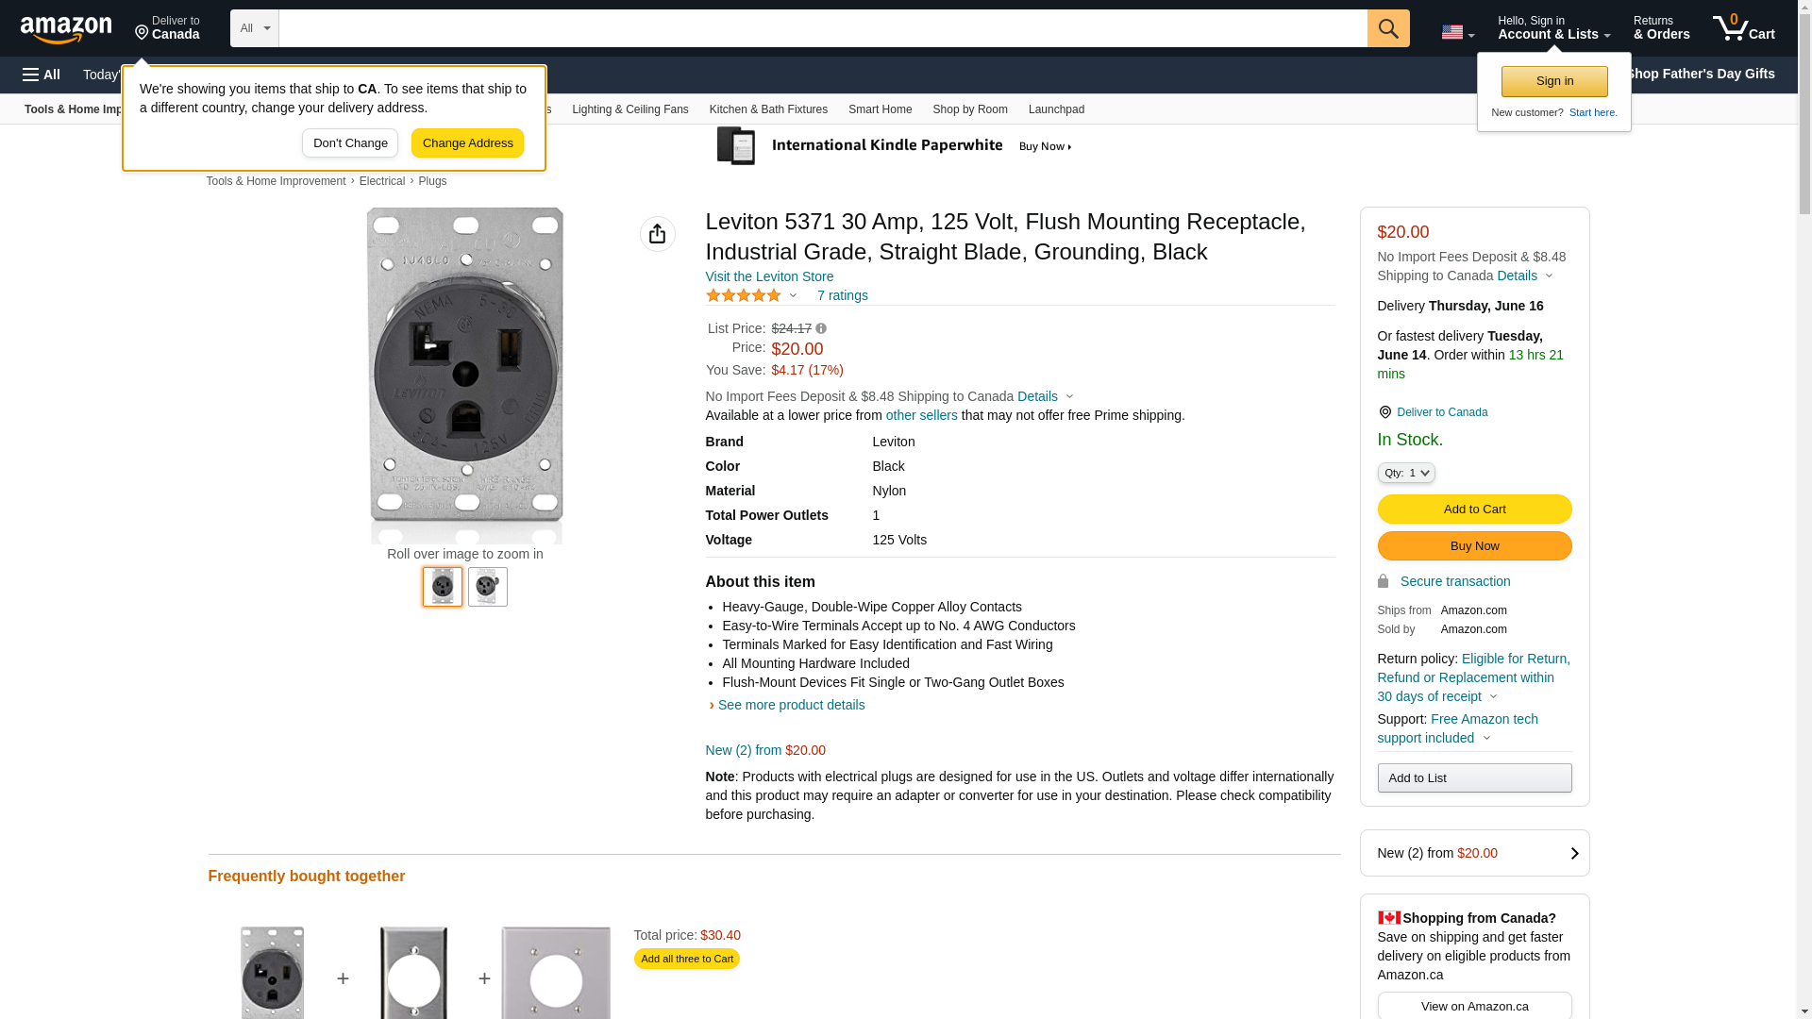Click the Amazon logo
This screenshot has height=1019, width=1812.
pos(66,29)
